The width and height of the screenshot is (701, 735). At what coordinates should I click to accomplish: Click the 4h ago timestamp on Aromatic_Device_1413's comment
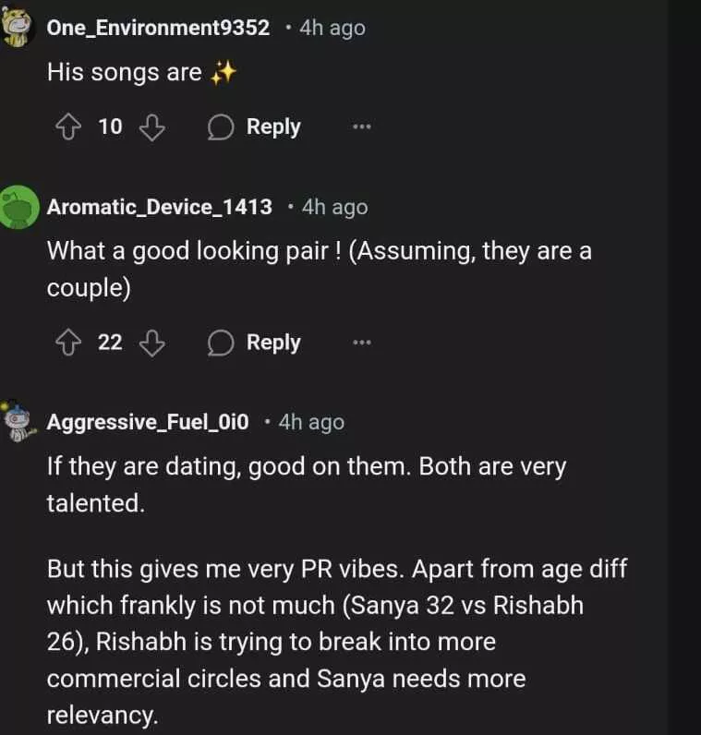[334, 207]
